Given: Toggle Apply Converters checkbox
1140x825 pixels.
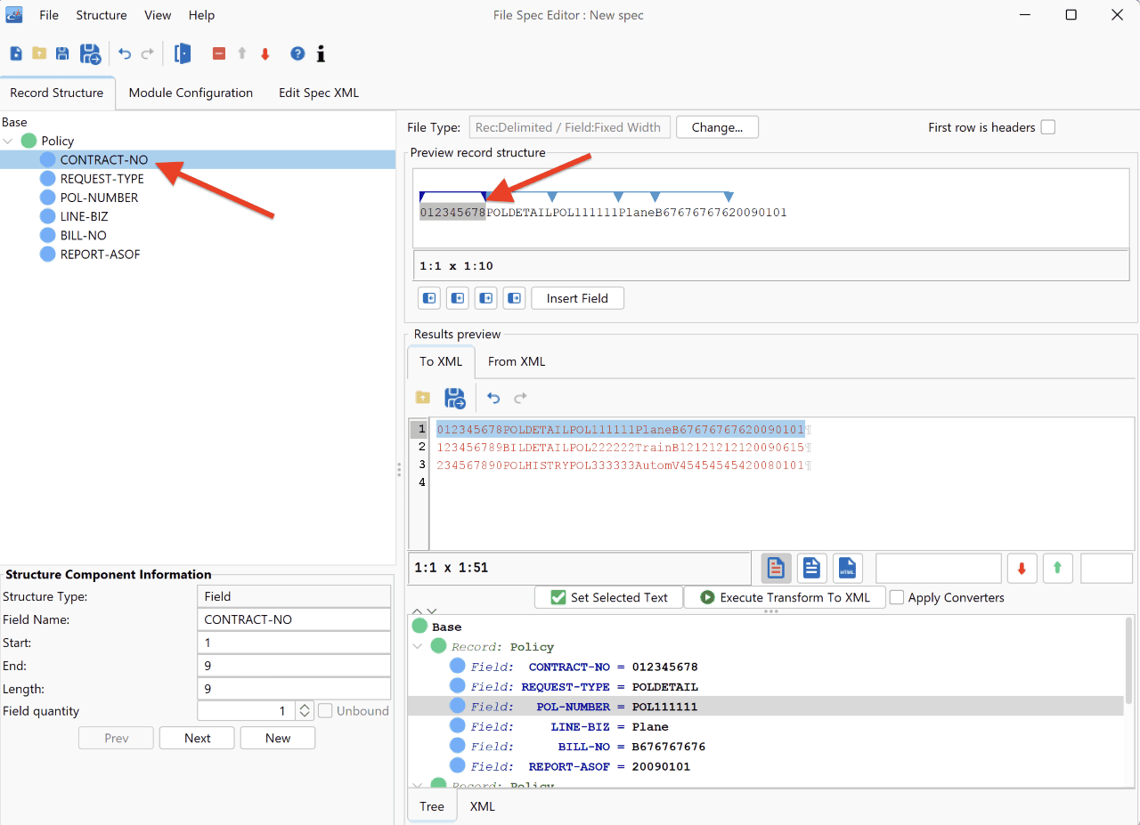Looking at the screenshot, I should pyautogui.click(x=898, y=597).
